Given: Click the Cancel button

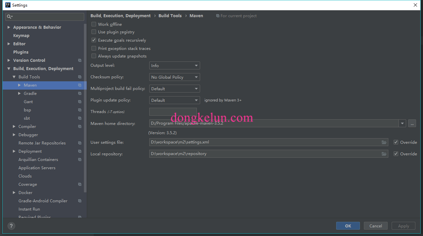Looking at the screenshot, I should coord(376,226).
